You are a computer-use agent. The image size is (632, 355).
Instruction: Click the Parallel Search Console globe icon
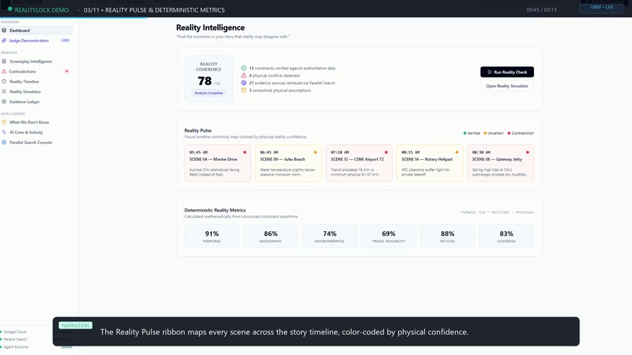coord(4,143)
